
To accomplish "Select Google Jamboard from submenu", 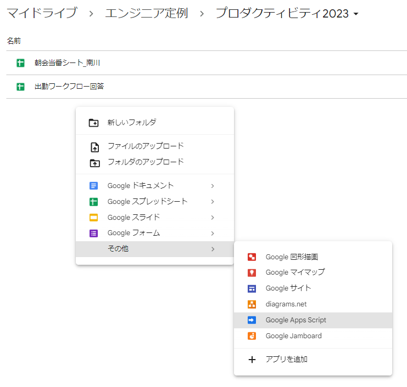I will click(x=313, y=336).
